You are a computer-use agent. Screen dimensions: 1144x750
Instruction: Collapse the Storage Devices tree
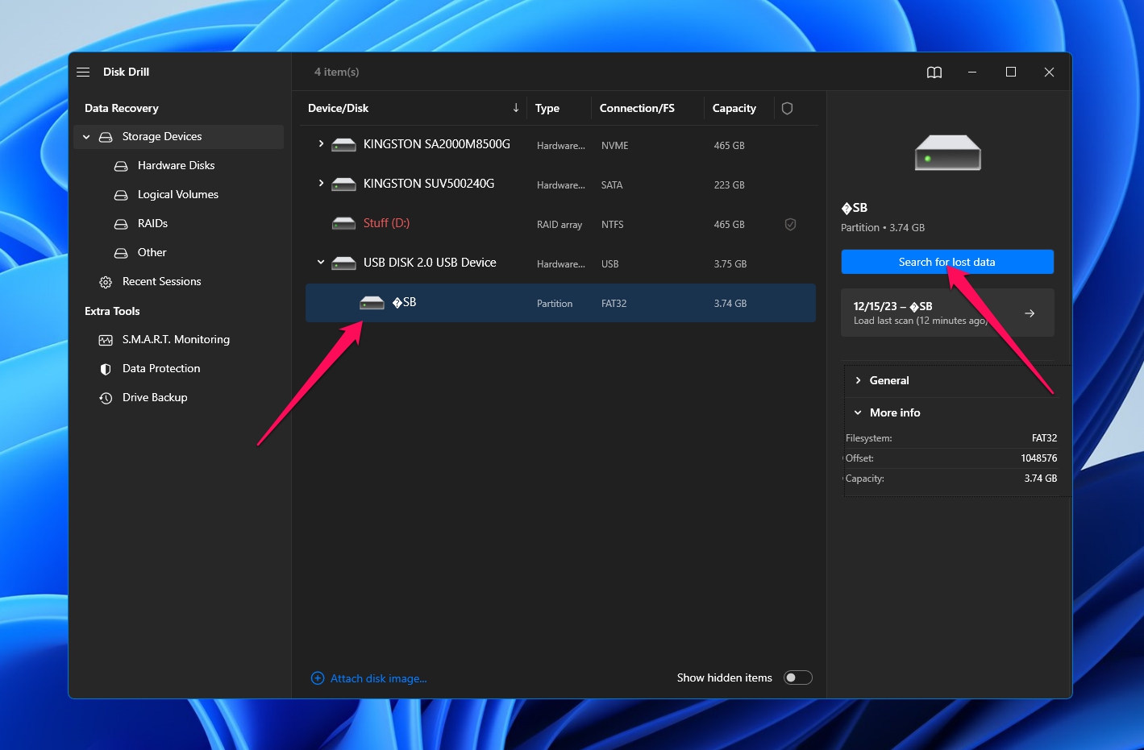[86, 137]
